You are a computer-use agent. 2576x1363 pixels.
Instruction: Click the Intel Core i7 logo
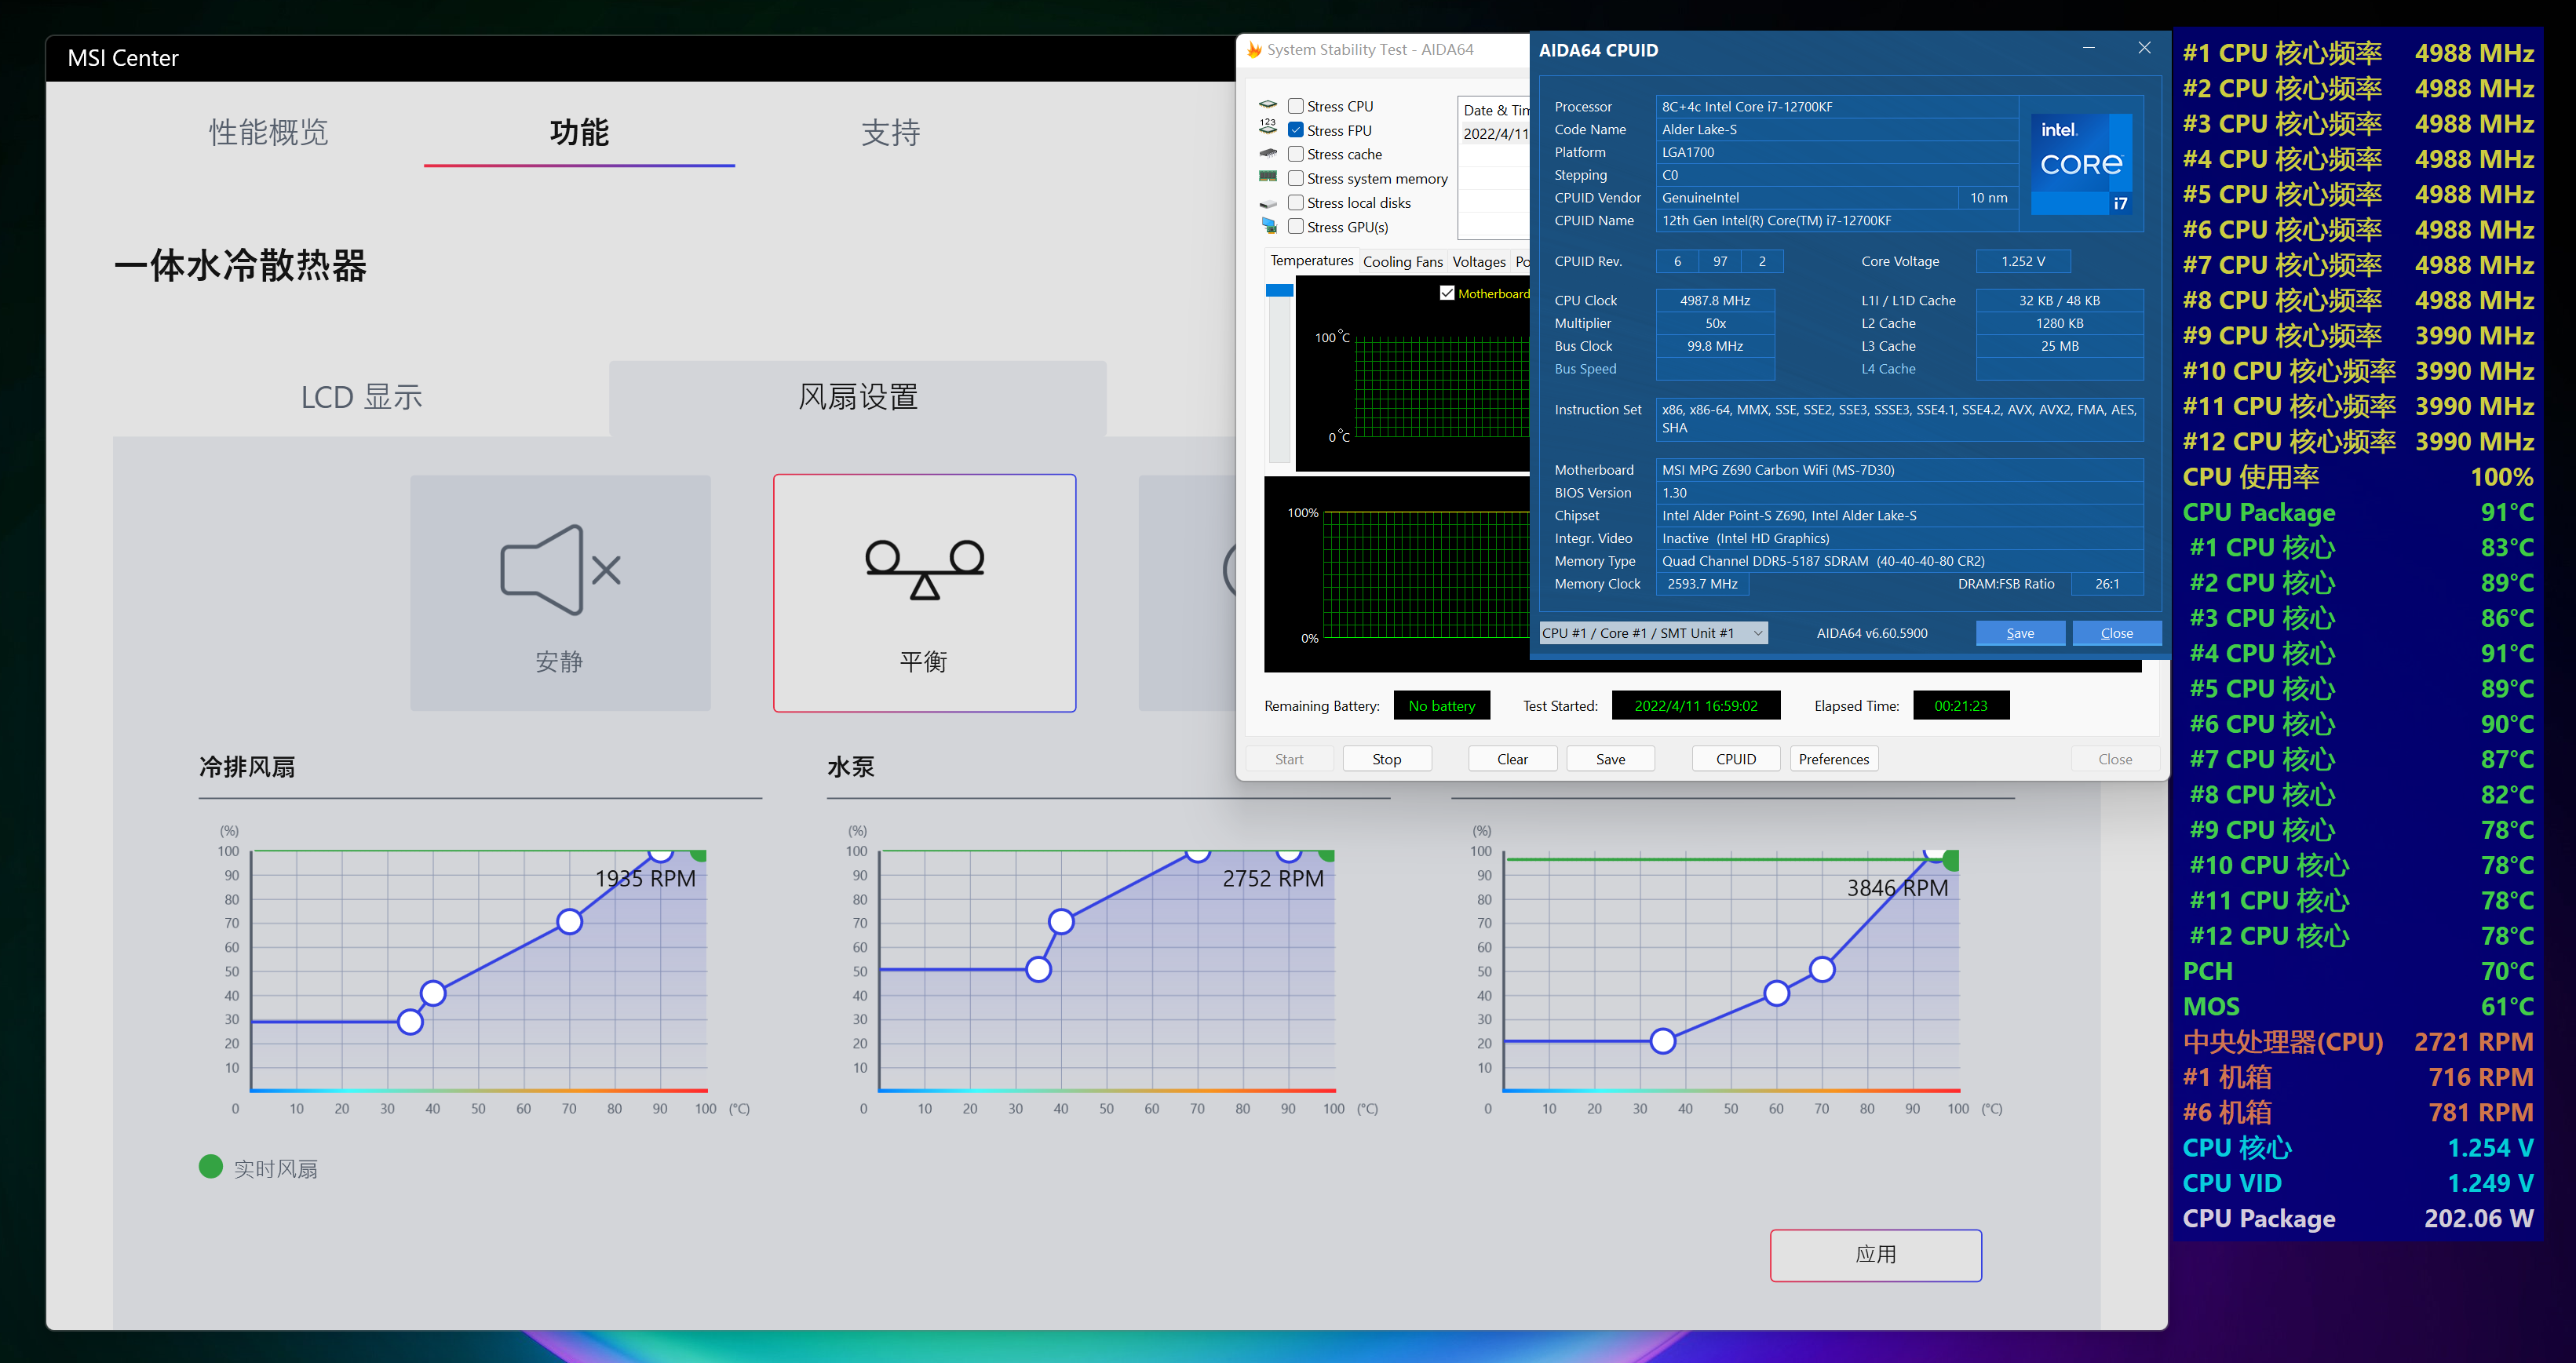point(2084,163)
